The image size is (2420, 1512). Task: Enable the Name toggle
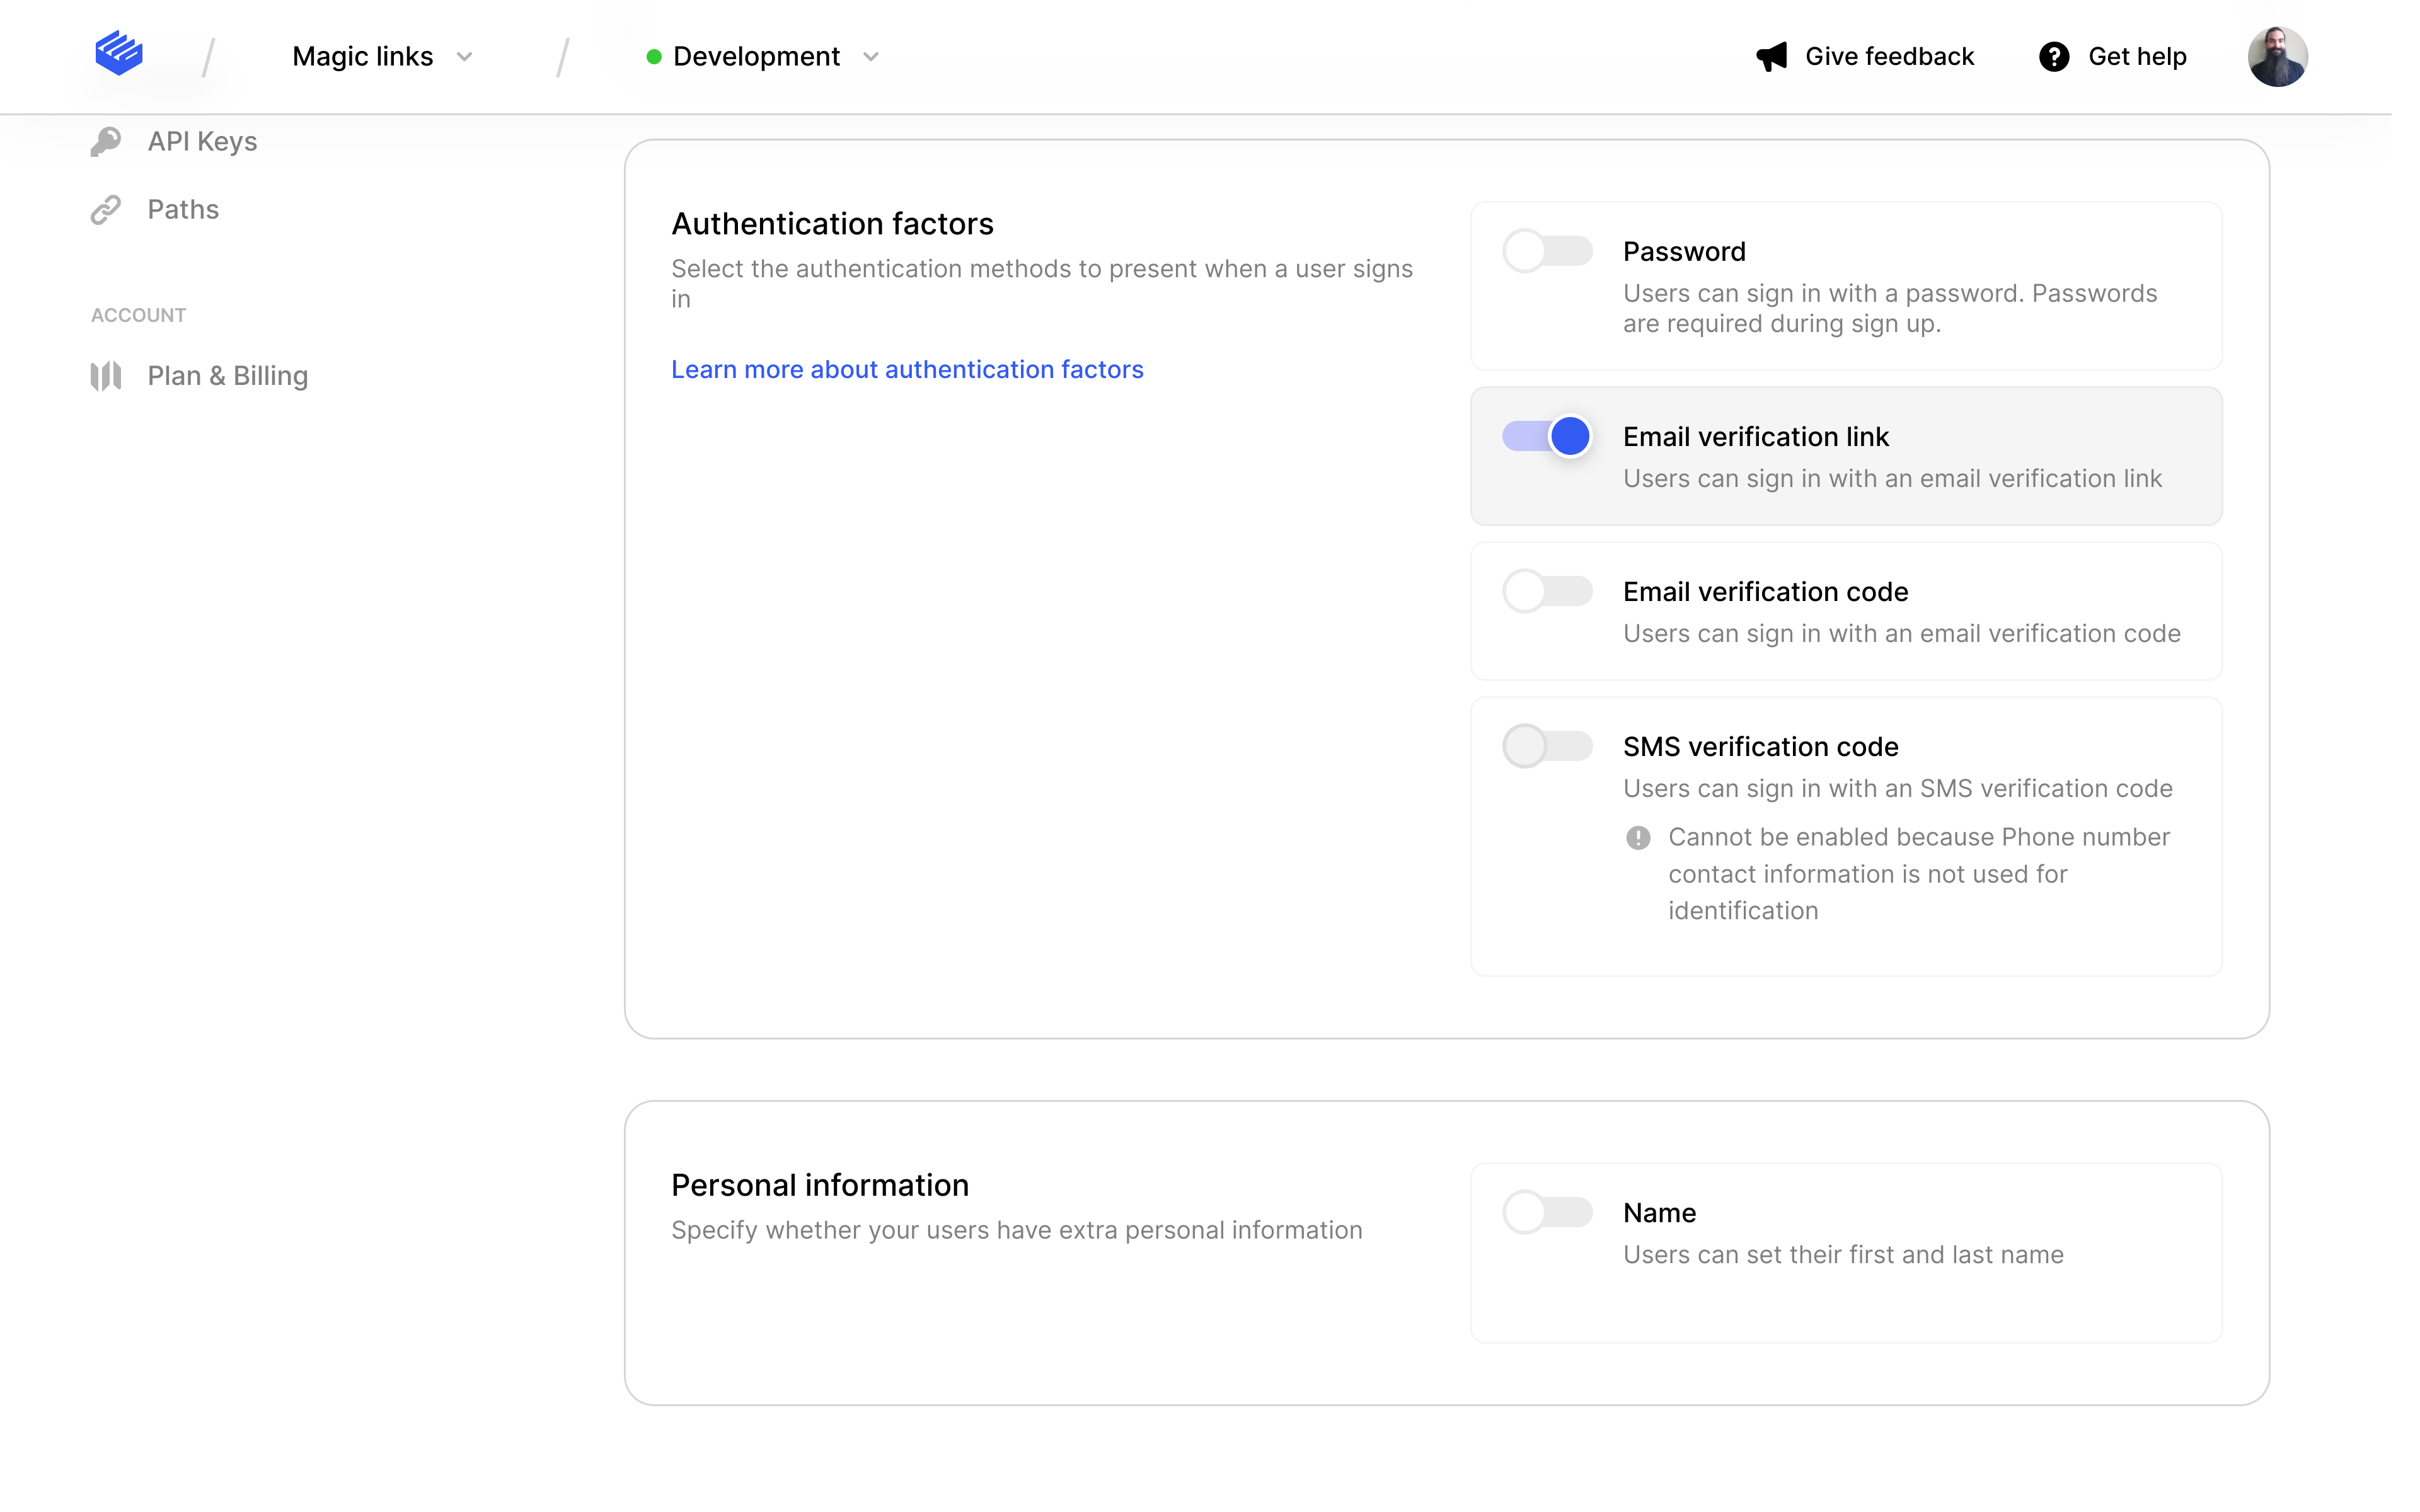[1547, 1212]
